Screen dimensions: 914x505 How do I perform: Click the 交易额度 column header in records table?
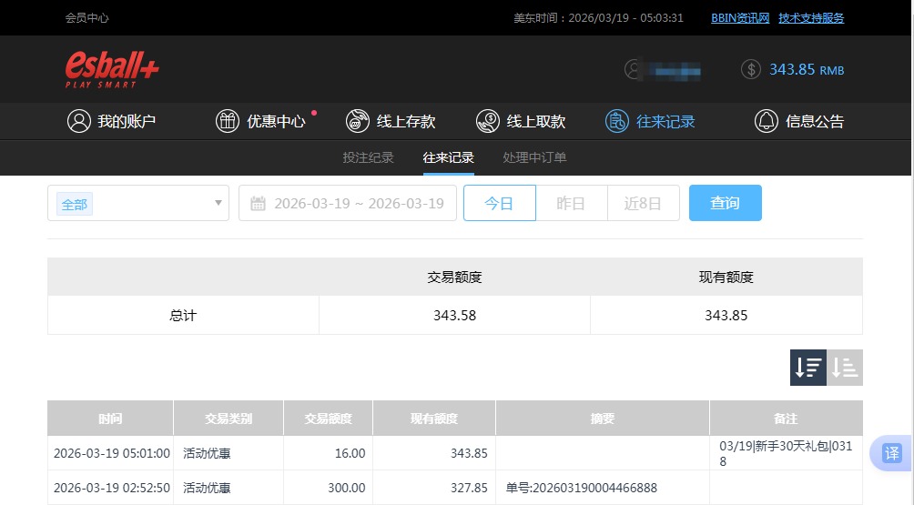pyautogui.click(x=328, y=419)
